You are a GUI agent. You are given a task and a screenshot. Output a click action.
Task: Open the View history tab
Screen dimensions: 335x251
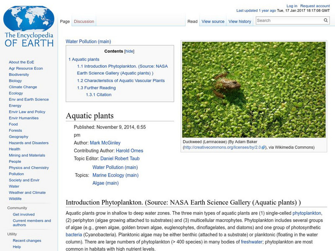pos(240,21)
